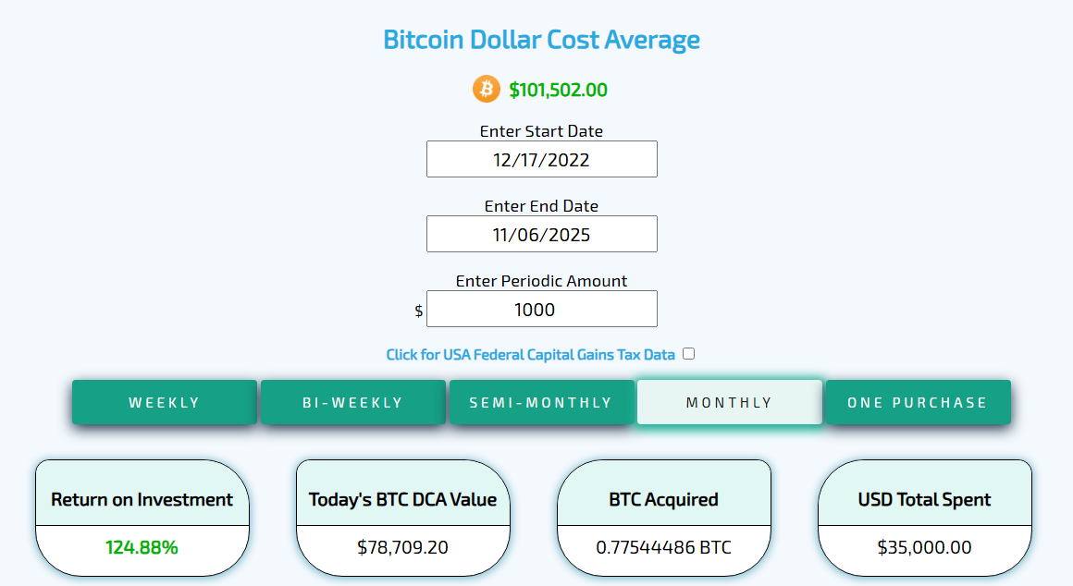
Task: Pick the One Purchase option
Action: [x=918, y=403]
